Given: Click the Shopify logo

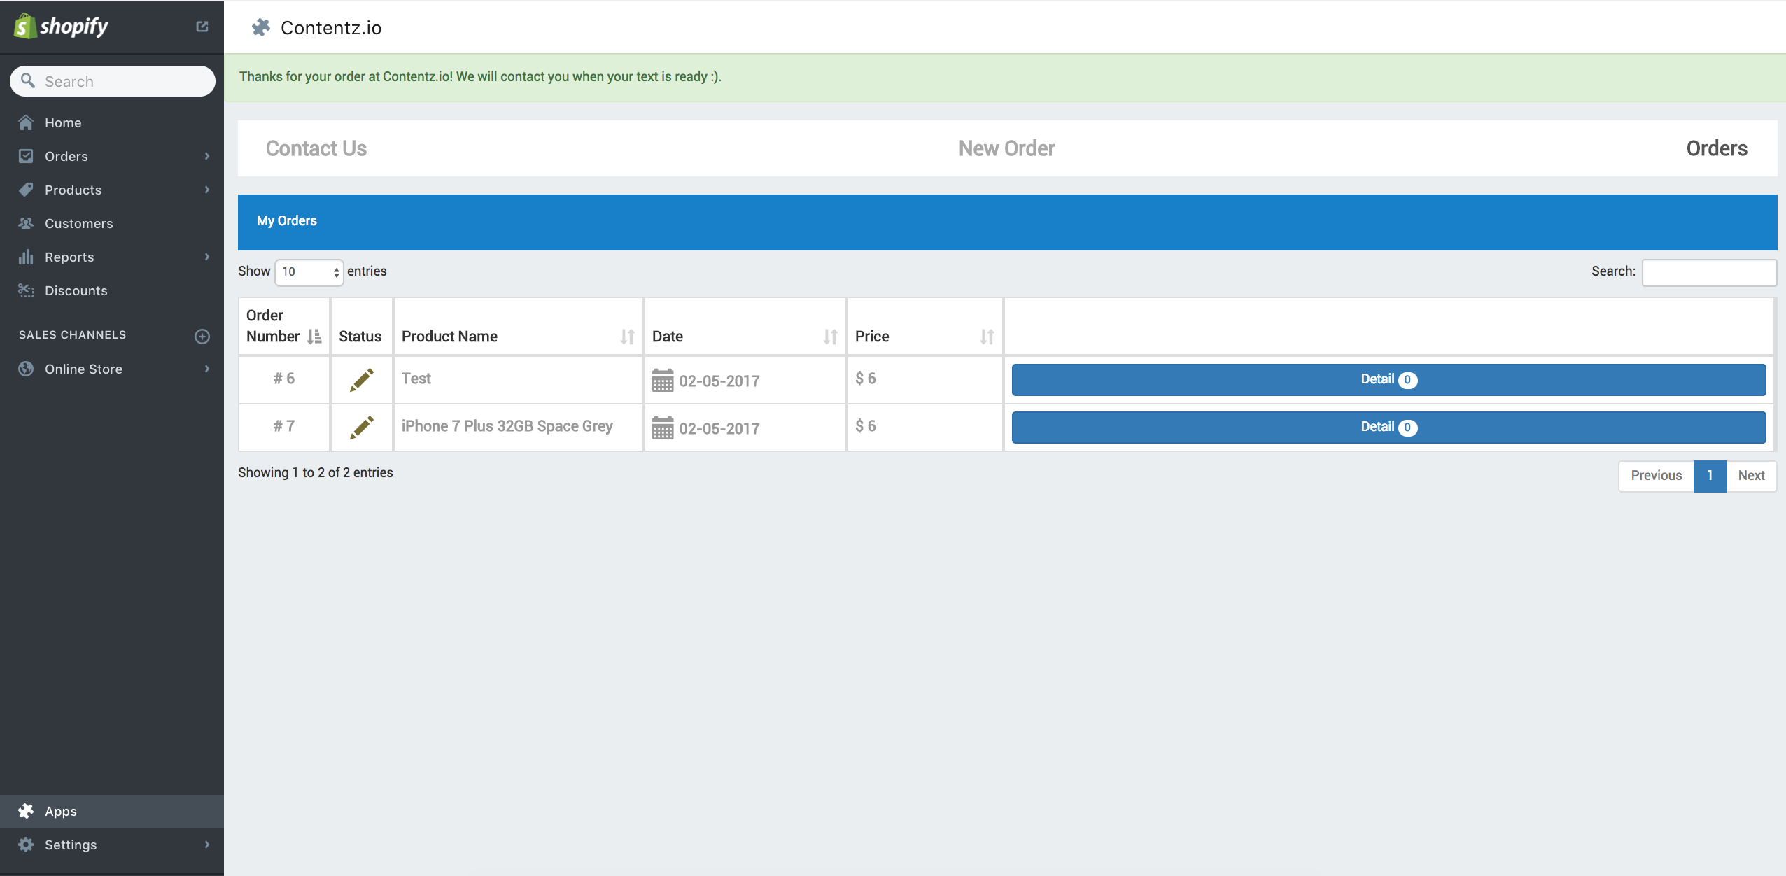Looking at the screenshot, I should (61, 27).
